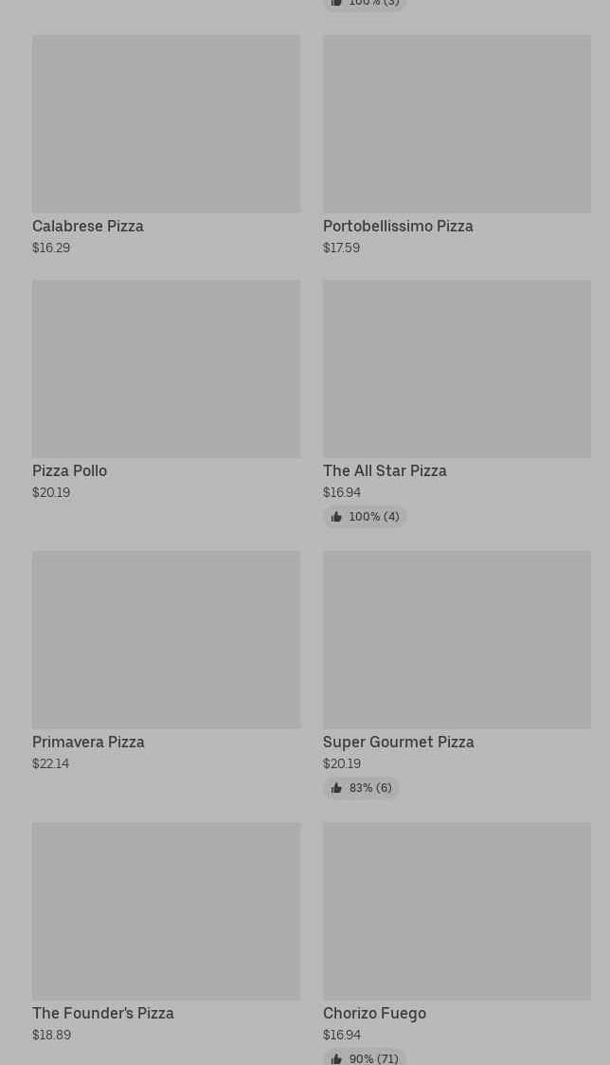This screenshot has height=1065, width=610.
Task: Click the Calabrese Pizza title
Action: tap(88, 227)
